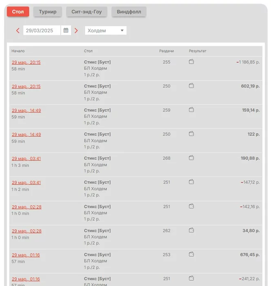This screenshot has width=271, height=286.
Task: Click wallet icon for the −1 186,85 р. session
Action: point(191,62)
